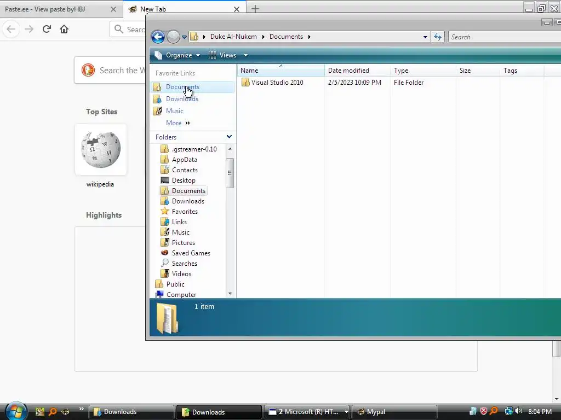
Task: Click the volume speaker tray icon
Action: click(x=519, y=411)
